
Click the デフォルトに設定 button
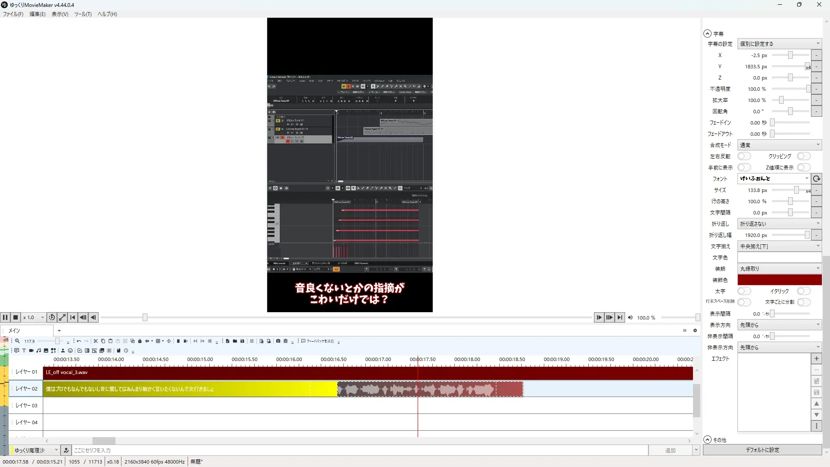click(762, 450)
